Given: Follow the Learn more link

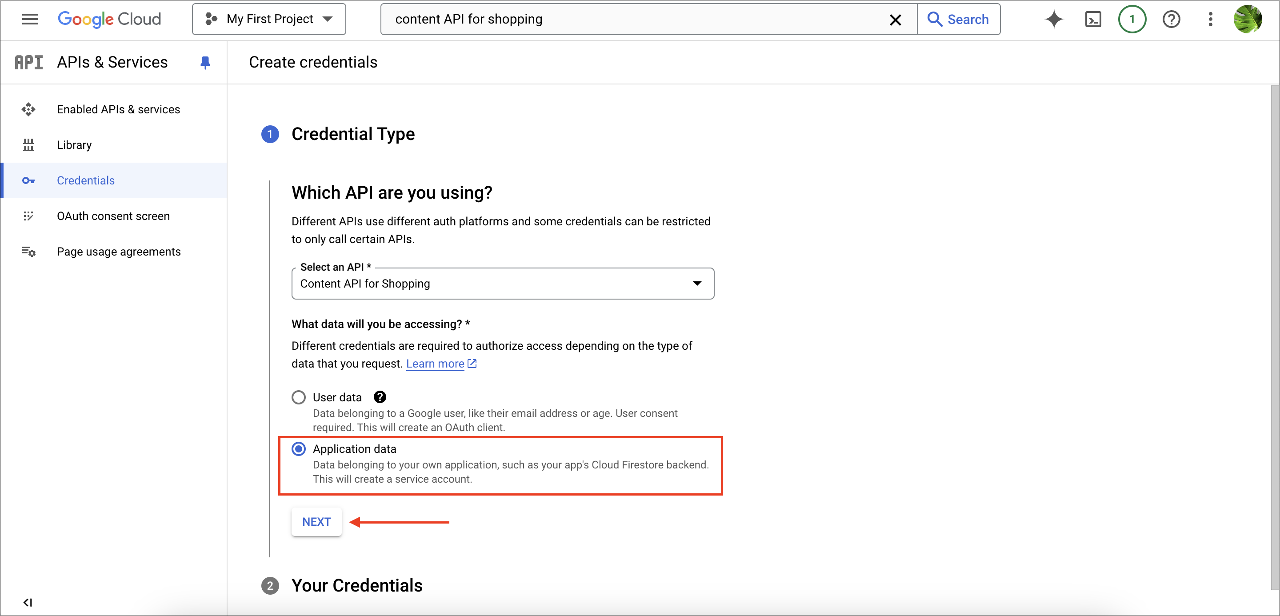Looking at the screenshot, I should click(x=435, y=364).
